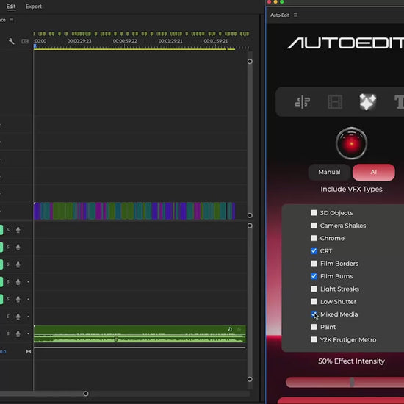Click the fx badge on the audio clip
The image size is (404, 404).
pos(239,329)
